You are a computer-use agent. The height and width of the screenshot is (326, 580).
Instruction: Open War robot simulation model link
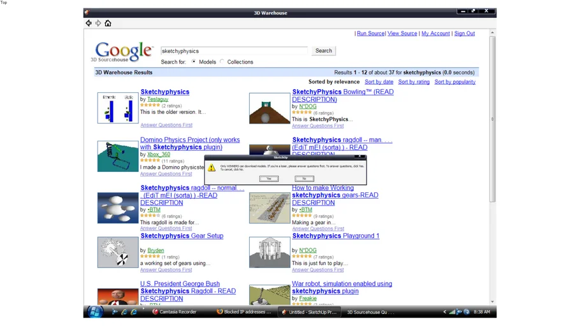coord(342,287)
